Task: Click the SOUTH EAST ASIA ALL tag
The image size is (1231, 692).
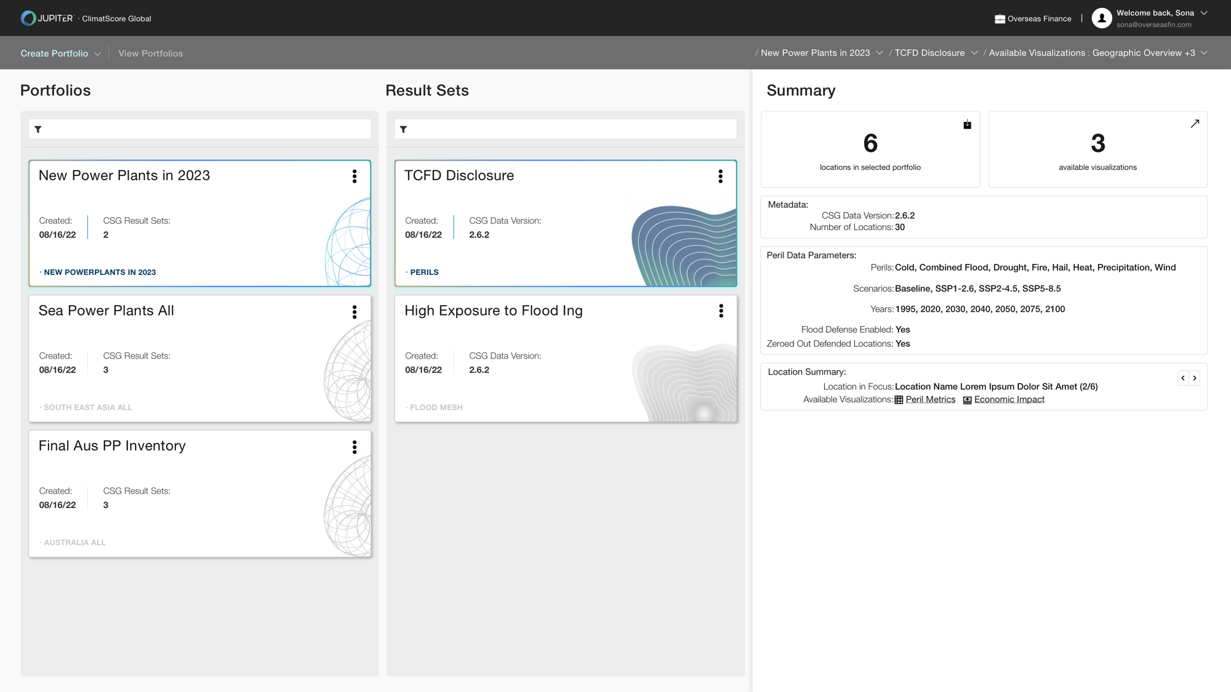Action: tap(88, 407)
